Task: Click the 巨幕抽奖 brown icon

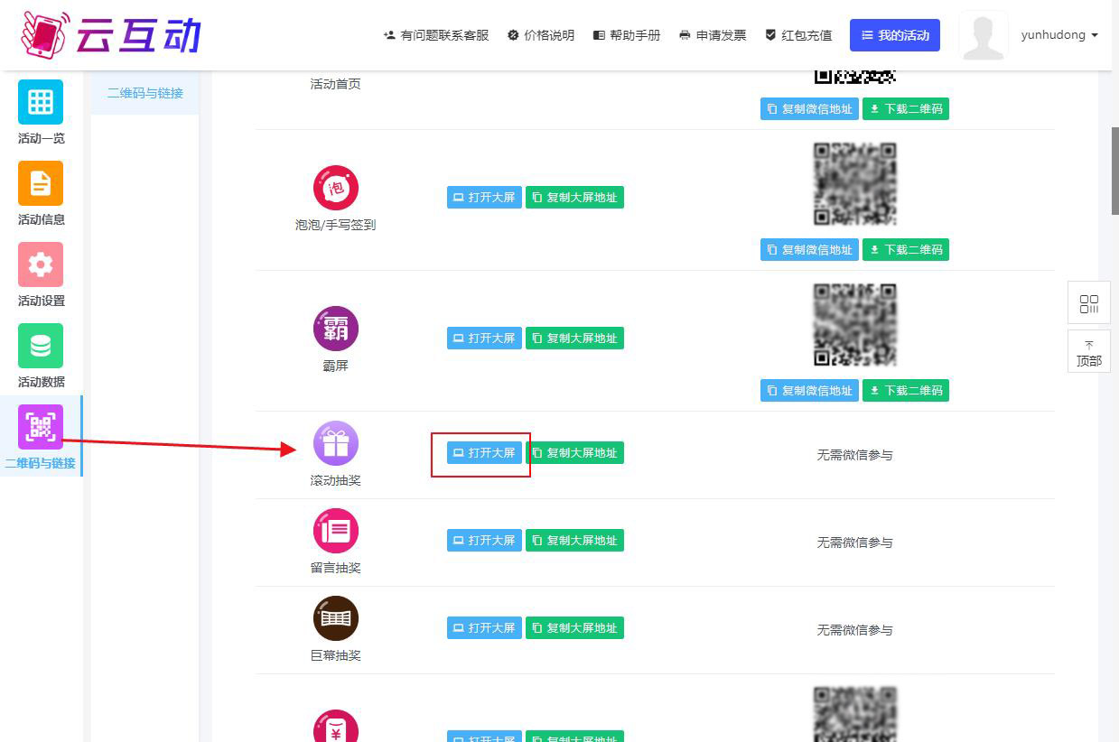Action: (336, 618)
